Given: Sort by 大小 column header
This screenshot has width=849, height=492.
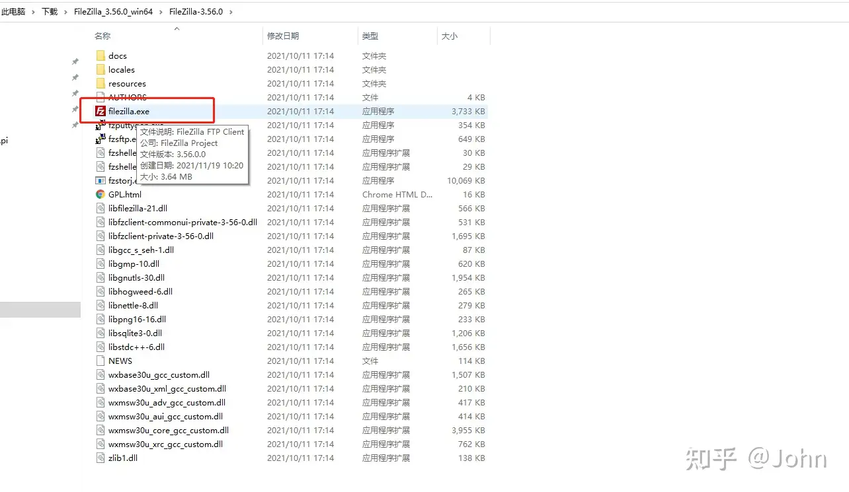Looking at the screenshot, I should tap(450, 36).
